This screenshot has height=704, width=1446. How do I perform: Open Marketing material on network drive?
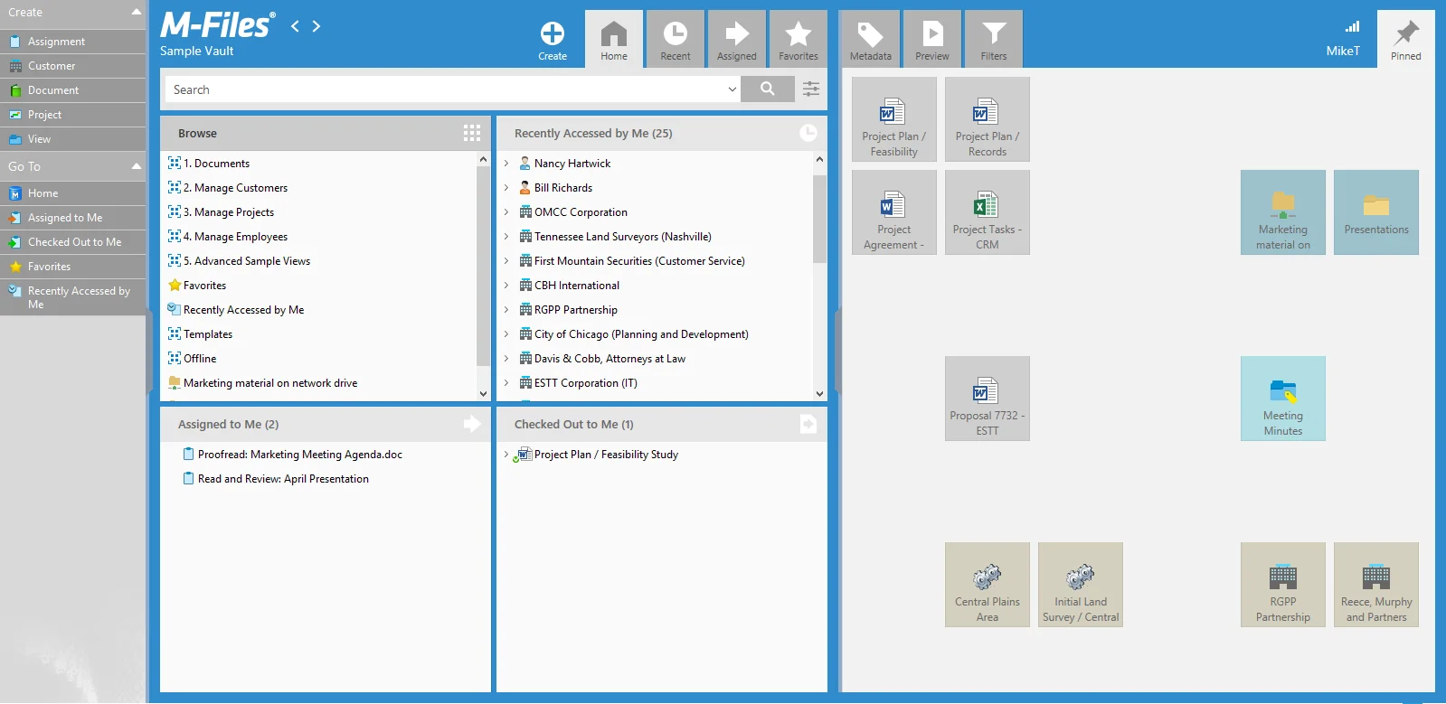(x=270, y=383)
